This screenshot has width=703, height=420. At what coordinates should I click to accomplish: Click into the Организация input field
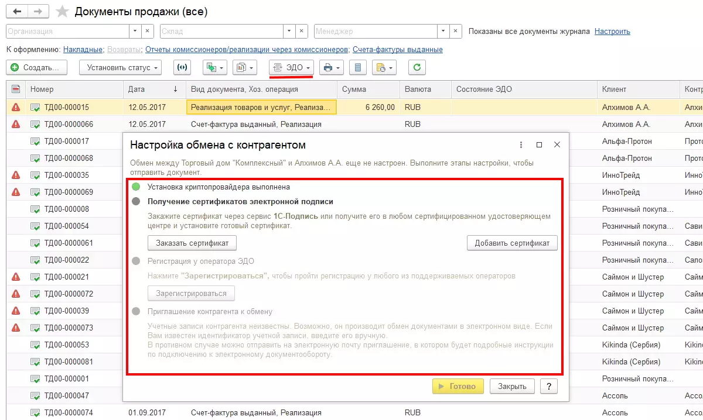coord(67,32)
